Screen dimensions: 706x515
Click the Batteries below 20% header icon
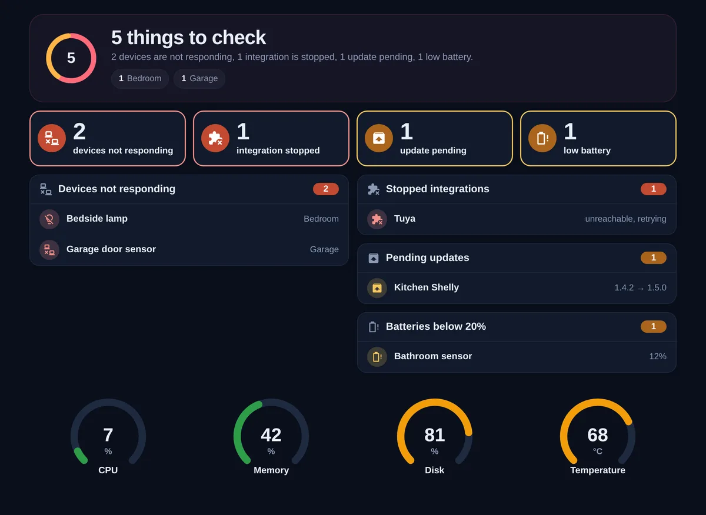374,327
